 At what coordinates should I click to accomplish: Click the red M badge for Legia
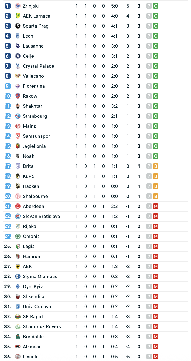coord(156,246)
